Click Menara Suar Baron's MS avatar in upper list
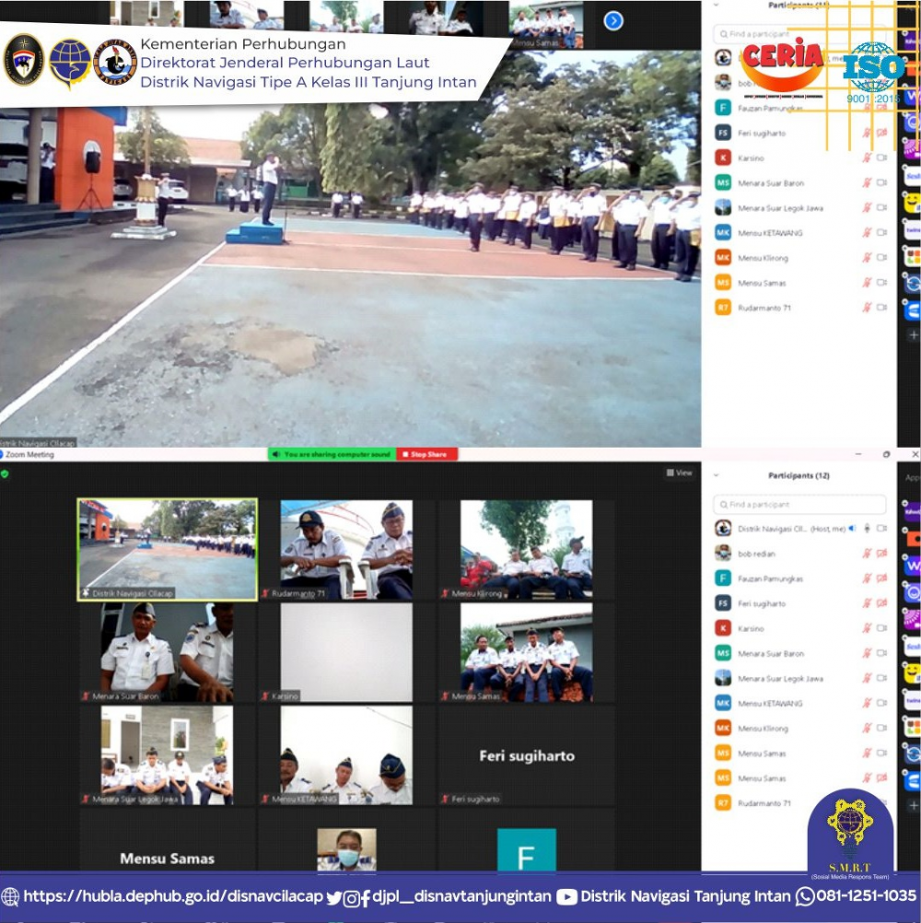 723,183
